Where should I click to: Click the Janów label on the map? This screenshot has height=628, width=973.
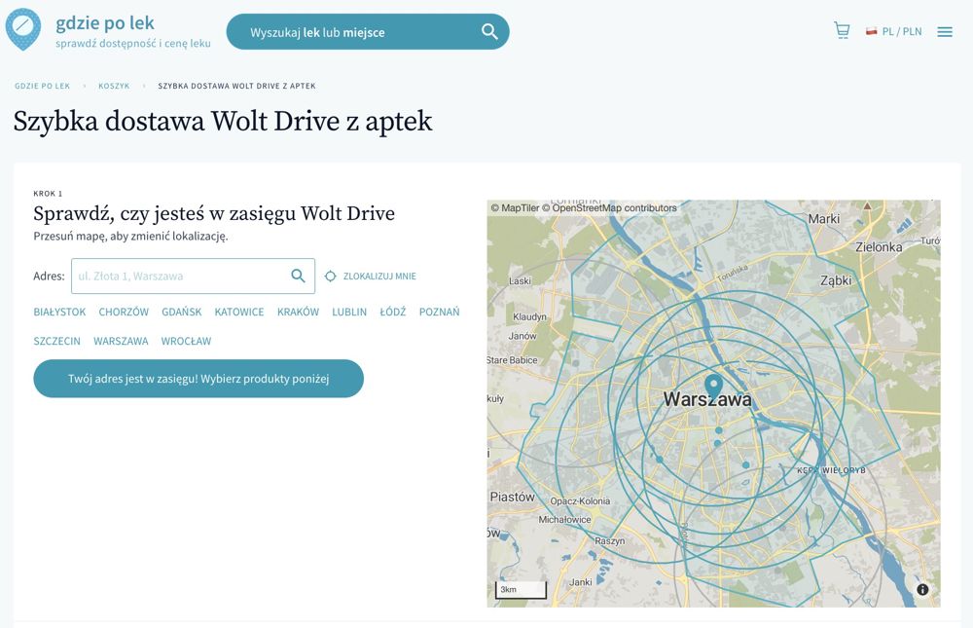pos(523,336)
